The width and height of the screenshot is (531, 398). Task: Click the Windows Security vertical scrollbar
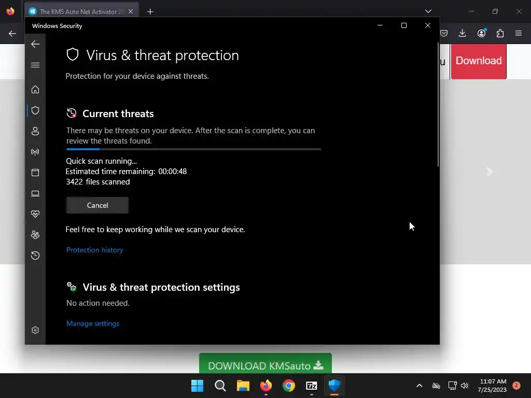click(x=438, y=105)
